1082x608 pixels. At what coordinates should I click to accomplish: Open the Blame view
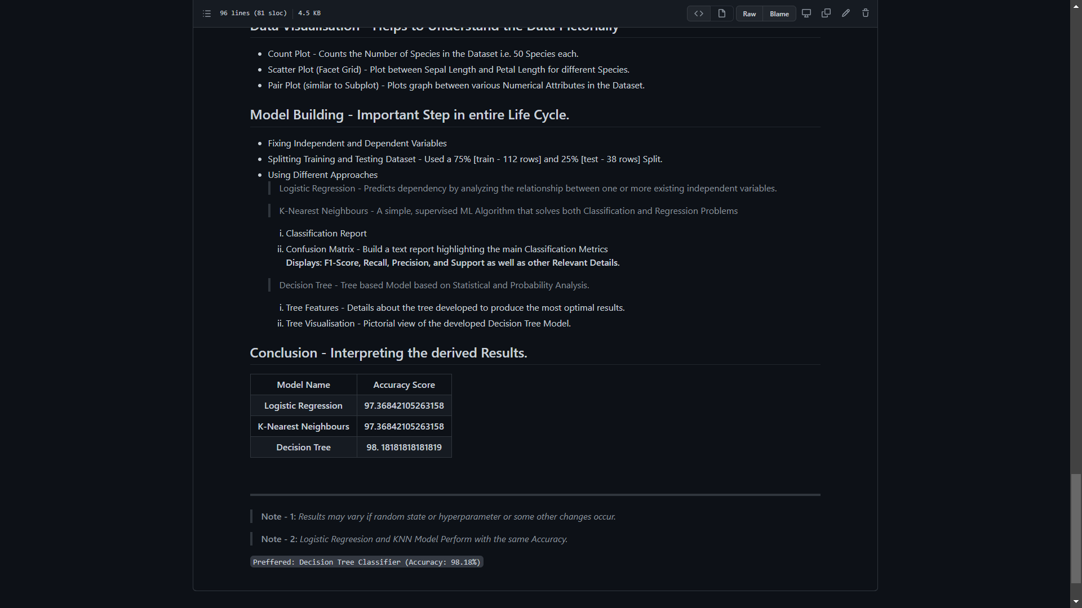click(x=779, y=14)
